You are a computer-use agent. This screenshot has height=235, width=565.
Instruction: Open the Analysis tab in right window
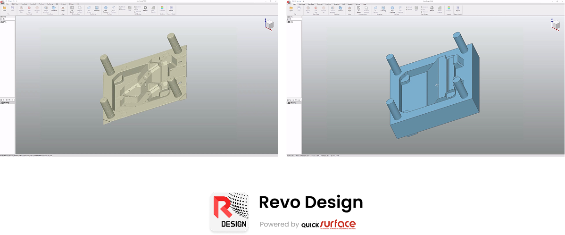pyautogui.click(x=349, y=4)
